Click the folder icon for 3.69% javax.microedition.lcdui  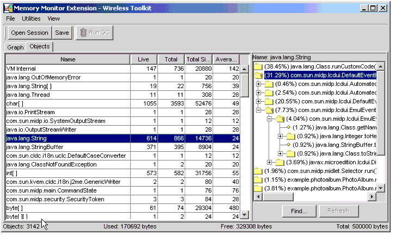[x=280, y=163]
